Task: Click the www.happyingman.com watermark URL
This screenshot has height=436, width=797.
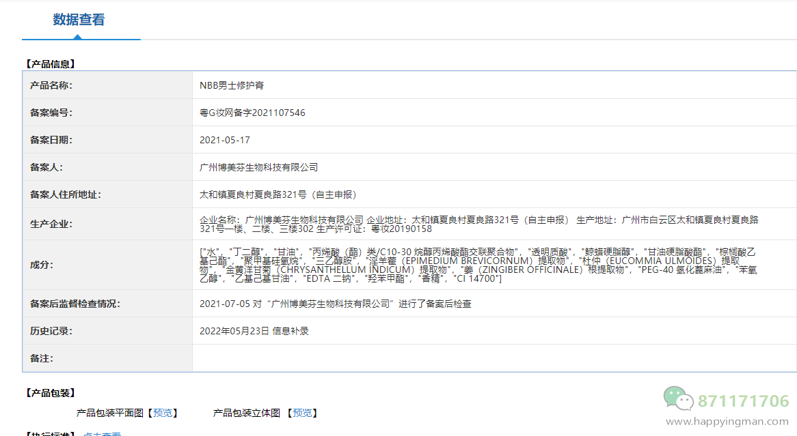Action: click(727, 422)
